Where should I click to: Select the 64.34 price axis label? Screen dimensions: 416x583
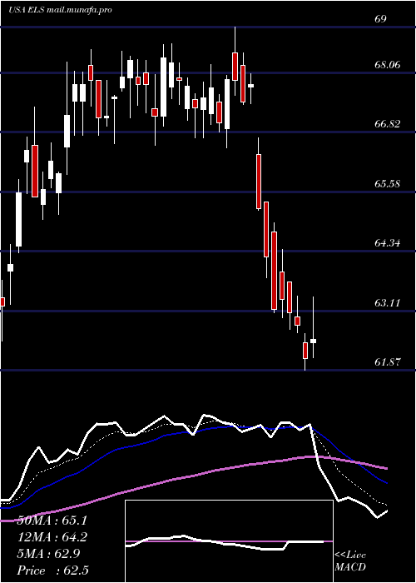point(387,243)
